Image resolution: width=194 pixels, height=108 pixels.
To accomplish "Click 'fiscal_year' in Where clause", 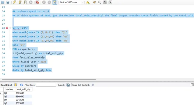I will pos(28,62).
